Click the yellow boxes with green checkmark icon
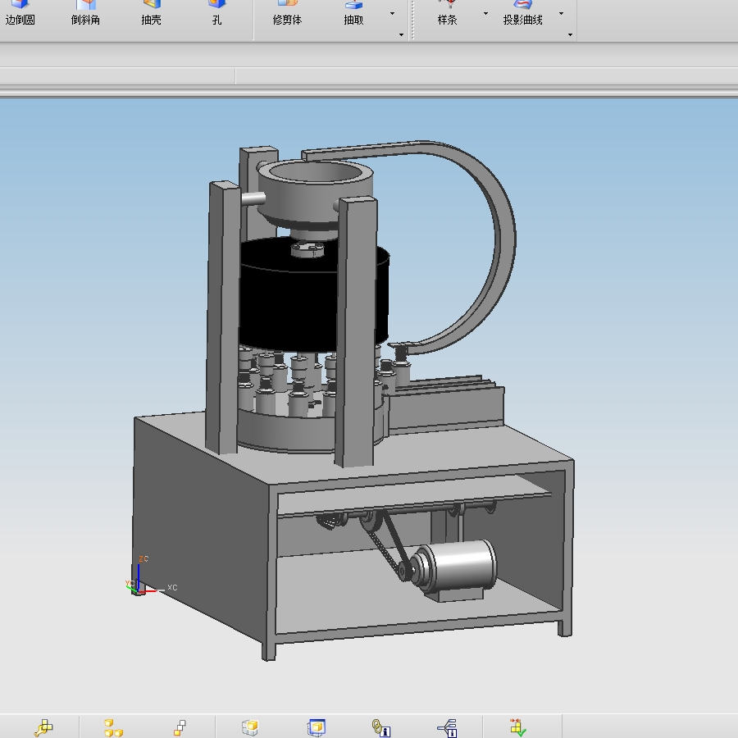 pos(517,727)
